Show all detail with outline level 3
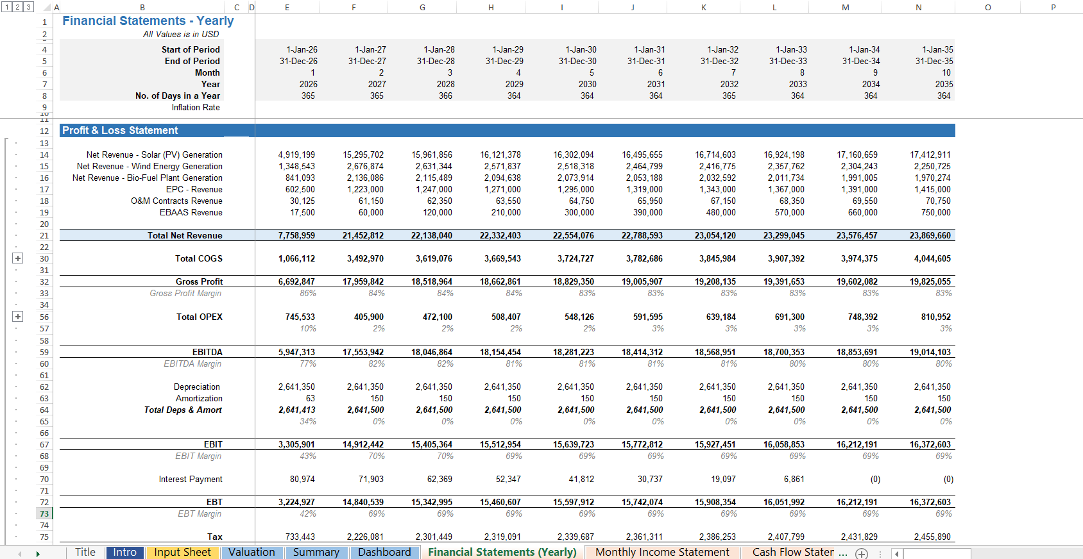 [x=28, y=7]
